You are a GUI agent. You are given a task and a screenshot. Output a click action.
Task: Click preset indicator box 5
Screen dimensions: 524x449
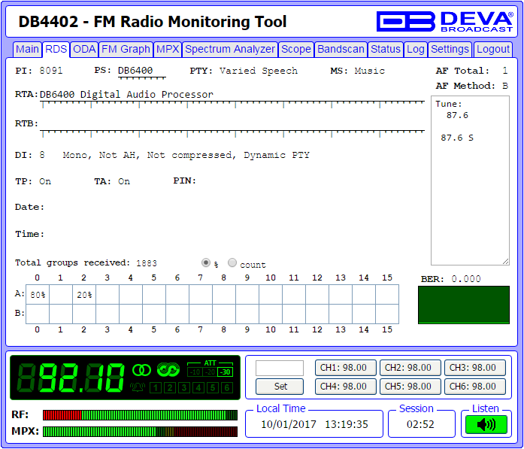tap(213, 387)
